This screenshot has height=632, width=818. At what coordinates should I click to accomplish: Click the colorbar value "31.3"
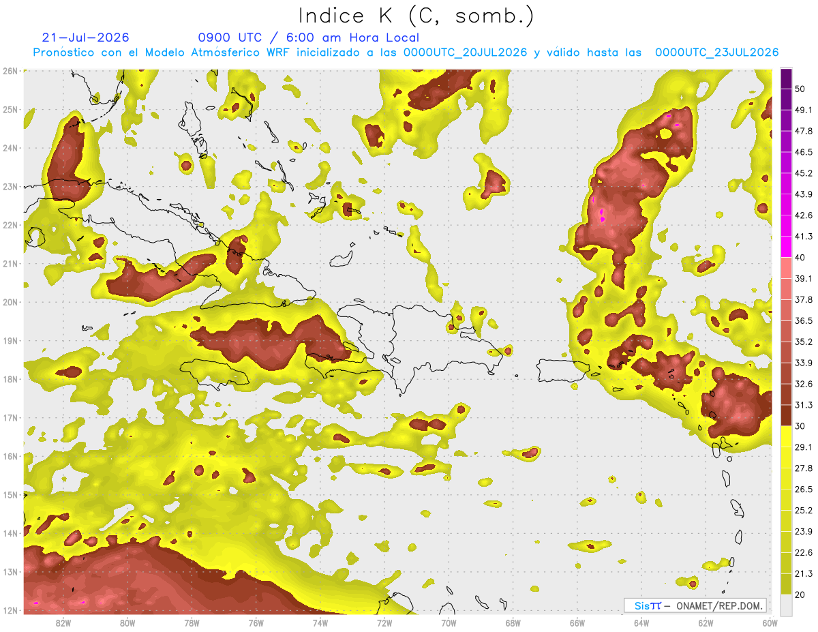point(804,405)
